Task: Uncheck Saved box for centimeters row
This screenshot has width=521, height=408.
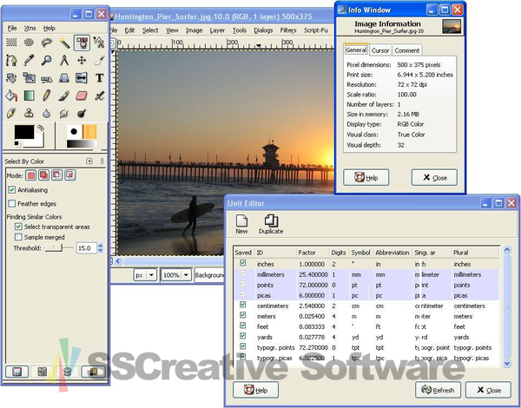Action: click(x=243, y=305)
